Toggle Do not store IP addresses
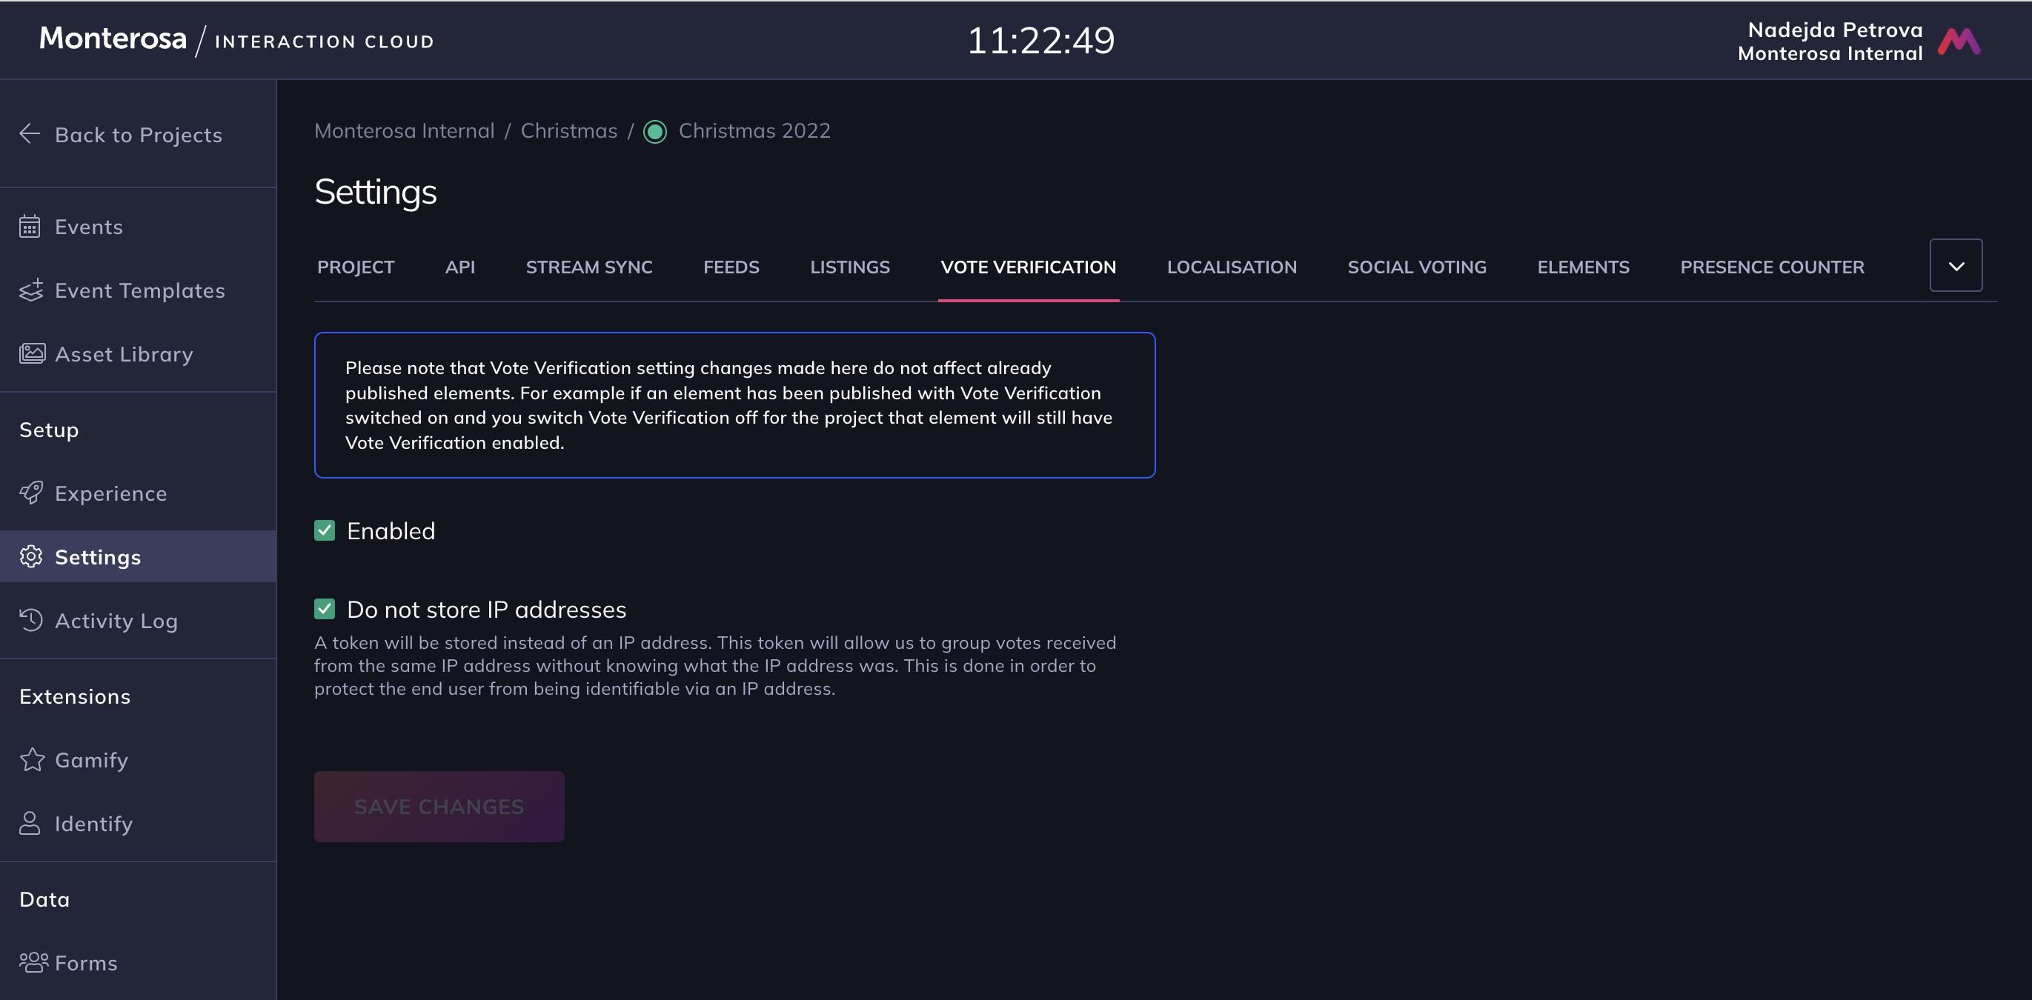The width and height of the screenshot is (2032, 1000). pos(324,609)
